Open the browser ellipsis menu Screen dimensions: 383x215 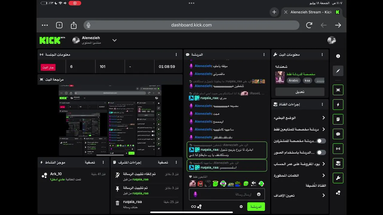point(45,25)
